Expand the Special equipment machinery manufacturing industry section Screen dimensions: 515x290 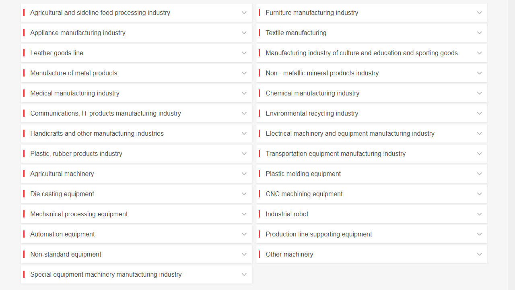coord(136,274)
